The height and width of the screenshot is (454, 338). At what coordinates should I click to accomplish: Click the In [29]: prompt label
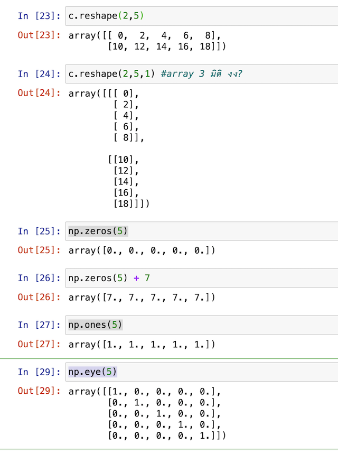[x=40, y=372]
